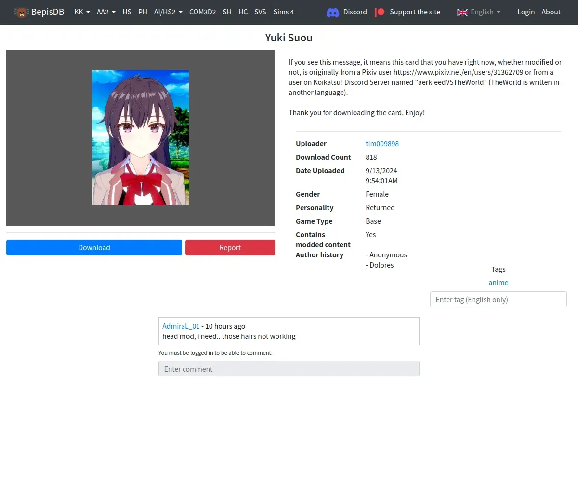Click the blue Download button
This screenshot has width=578, height=482.
94,247
